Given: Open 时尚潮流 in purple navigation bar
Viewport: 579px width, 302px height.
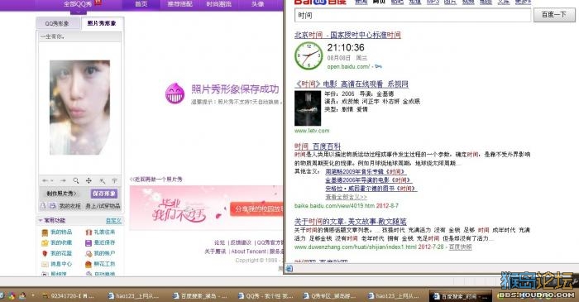Looking at the screenshot, I should pyautogui.click(x=218, y=4).
